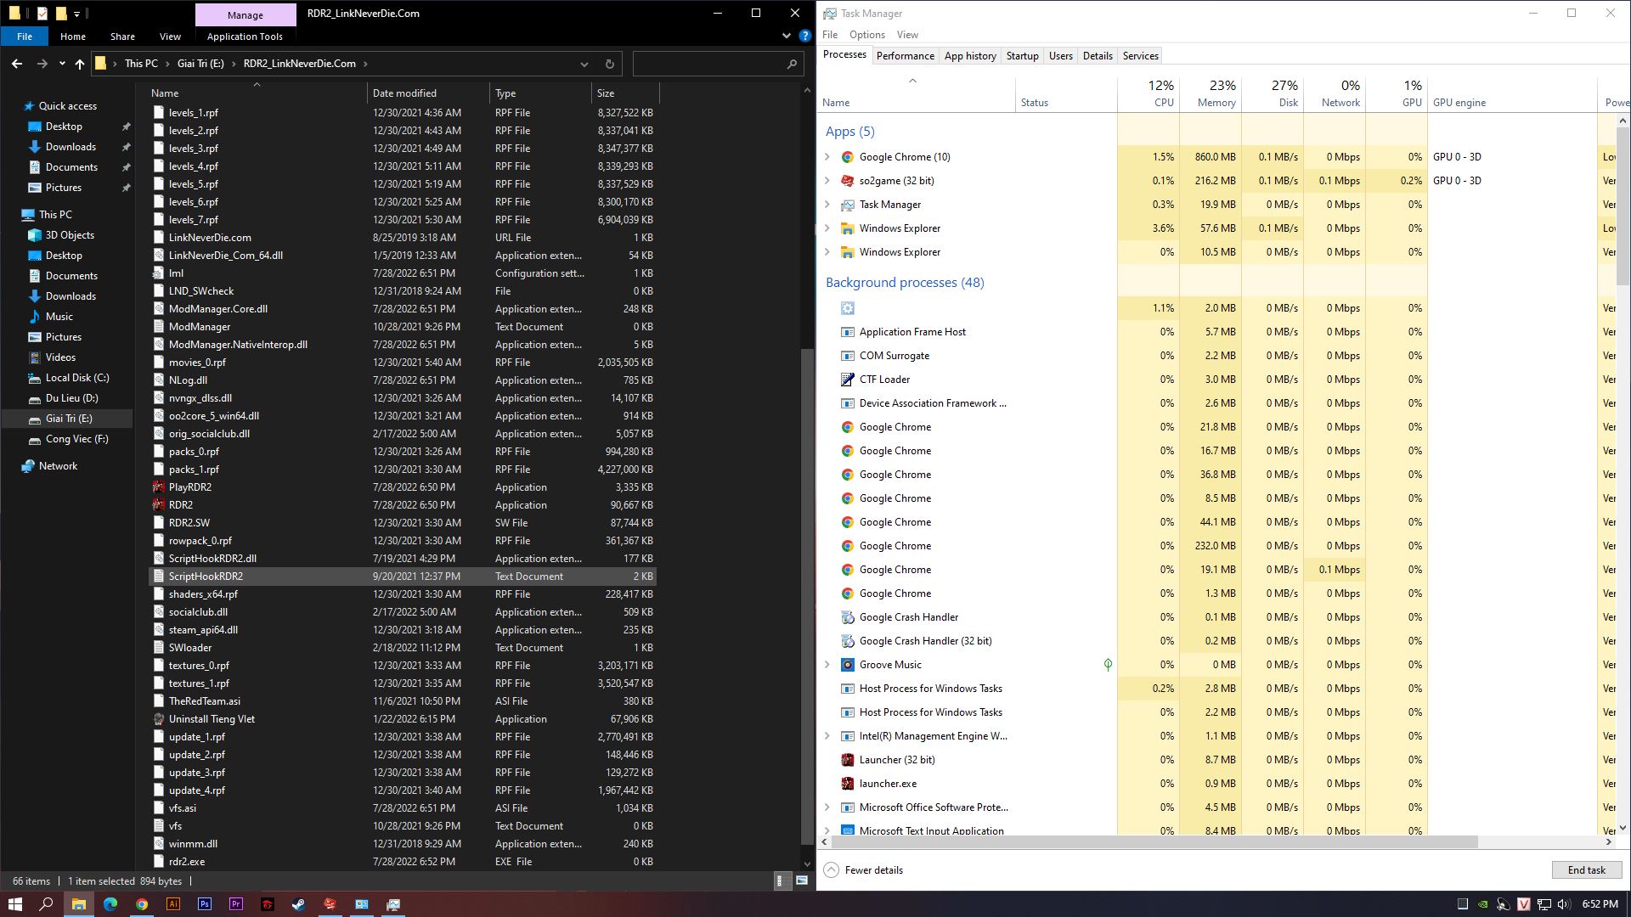
Task: Switch to large icons view toggle
Action: point(801,880)
